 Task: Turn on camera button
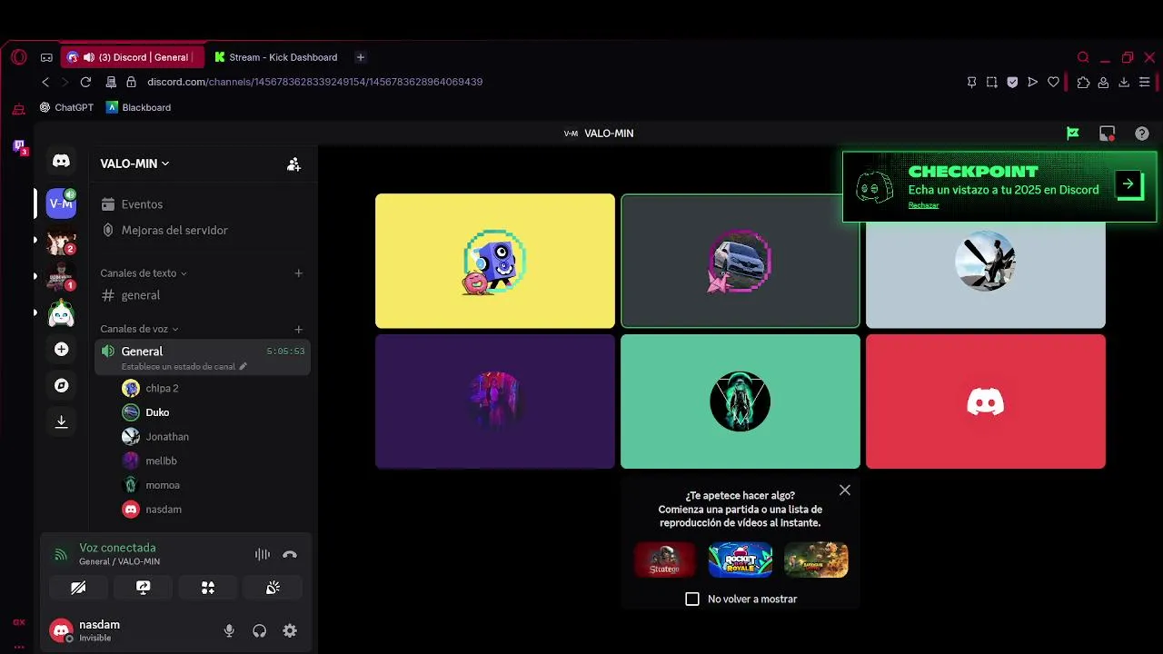click(x=78, y=588)
